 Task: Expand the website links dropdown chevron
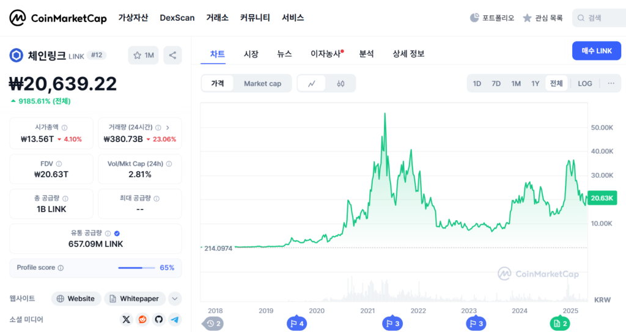pos(175,298)
